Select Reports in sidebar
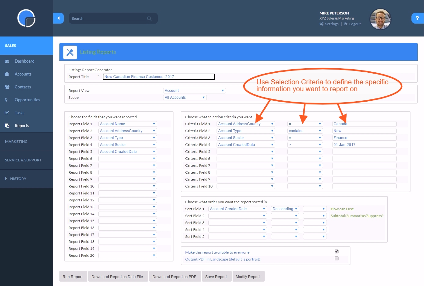 click(x=22, y=126)
